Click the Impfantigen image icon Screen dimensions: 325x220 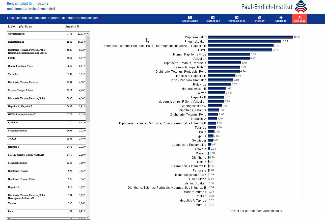212,17
